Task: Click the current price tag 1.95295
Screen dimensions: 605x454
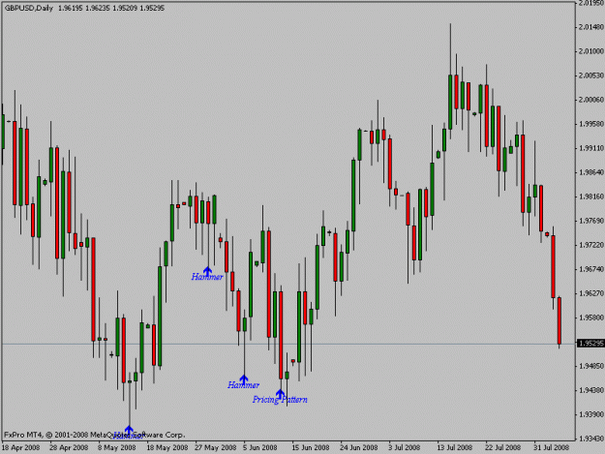Action: pos(590,344)
